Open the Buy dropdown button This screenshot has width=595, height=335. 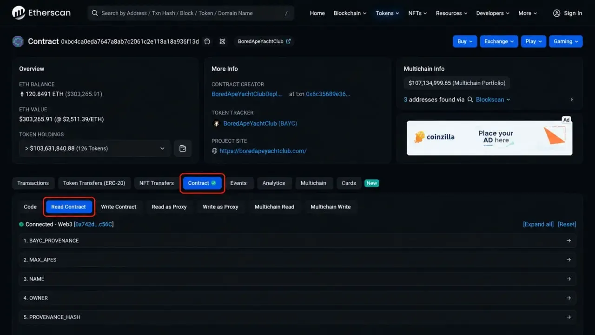[x=465, y=41]
